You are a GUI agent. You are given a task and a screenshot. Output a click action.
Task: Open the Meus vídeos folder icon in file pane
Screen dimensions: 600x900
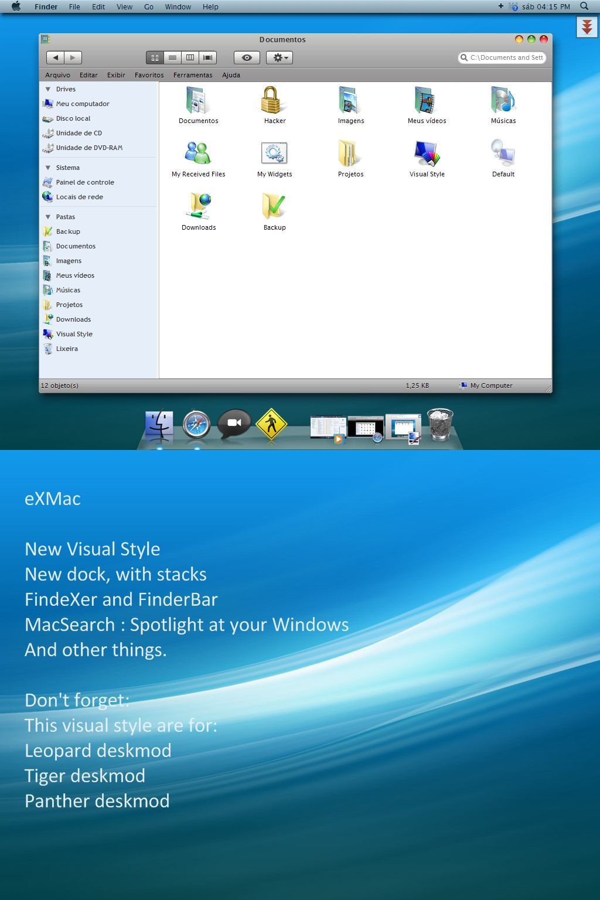pos(425,100)
